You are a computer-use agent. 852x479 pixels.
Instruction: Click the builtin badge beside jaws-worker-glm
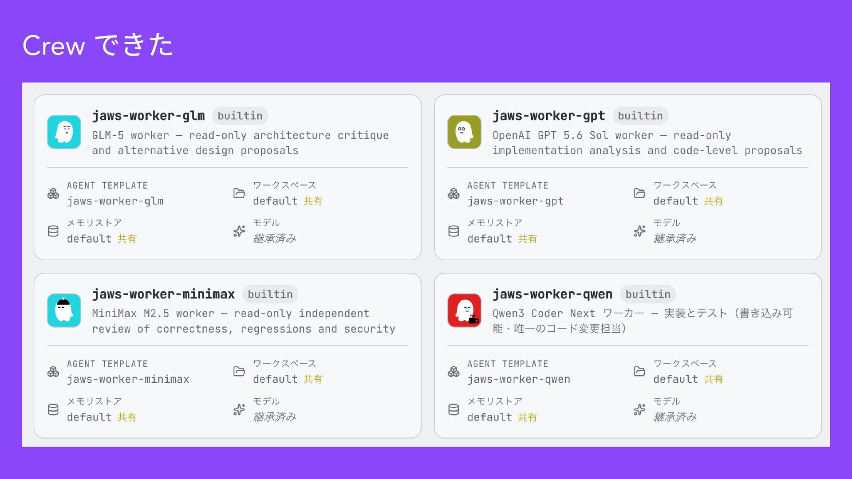tap(240, 116)
